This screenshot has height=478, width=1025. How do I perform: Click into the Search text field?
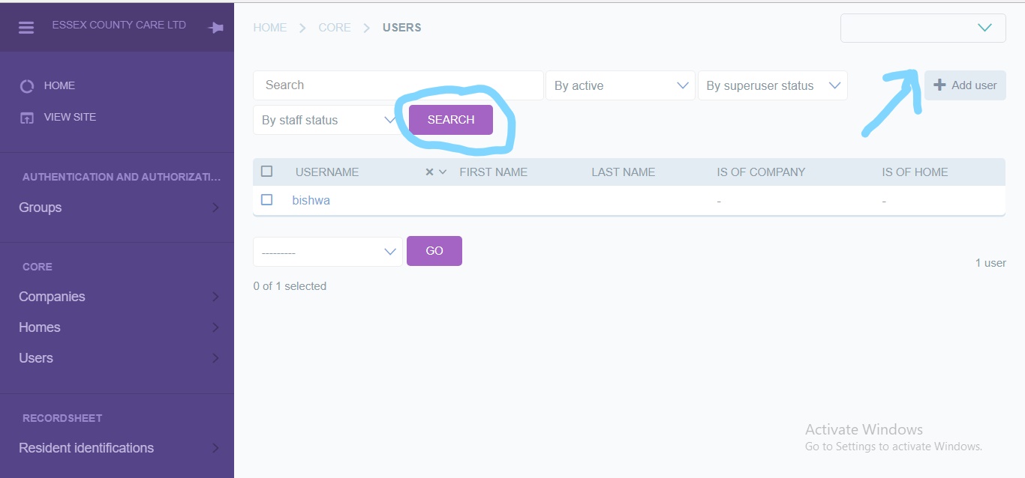point(398,85)
